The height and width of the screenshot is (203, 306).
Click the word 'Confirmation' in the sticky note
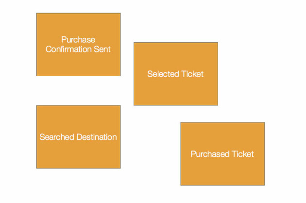tap(68, 49)
